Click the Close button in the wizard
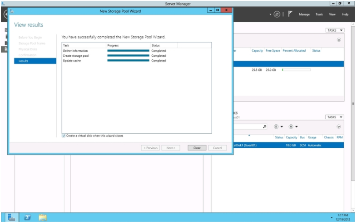Viewport: 357px width, 224px height. pos(197,148)
